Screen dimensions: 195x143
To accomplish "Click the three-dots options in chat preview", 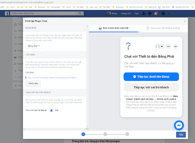I will pyautogui.click(x=168, y=46).
